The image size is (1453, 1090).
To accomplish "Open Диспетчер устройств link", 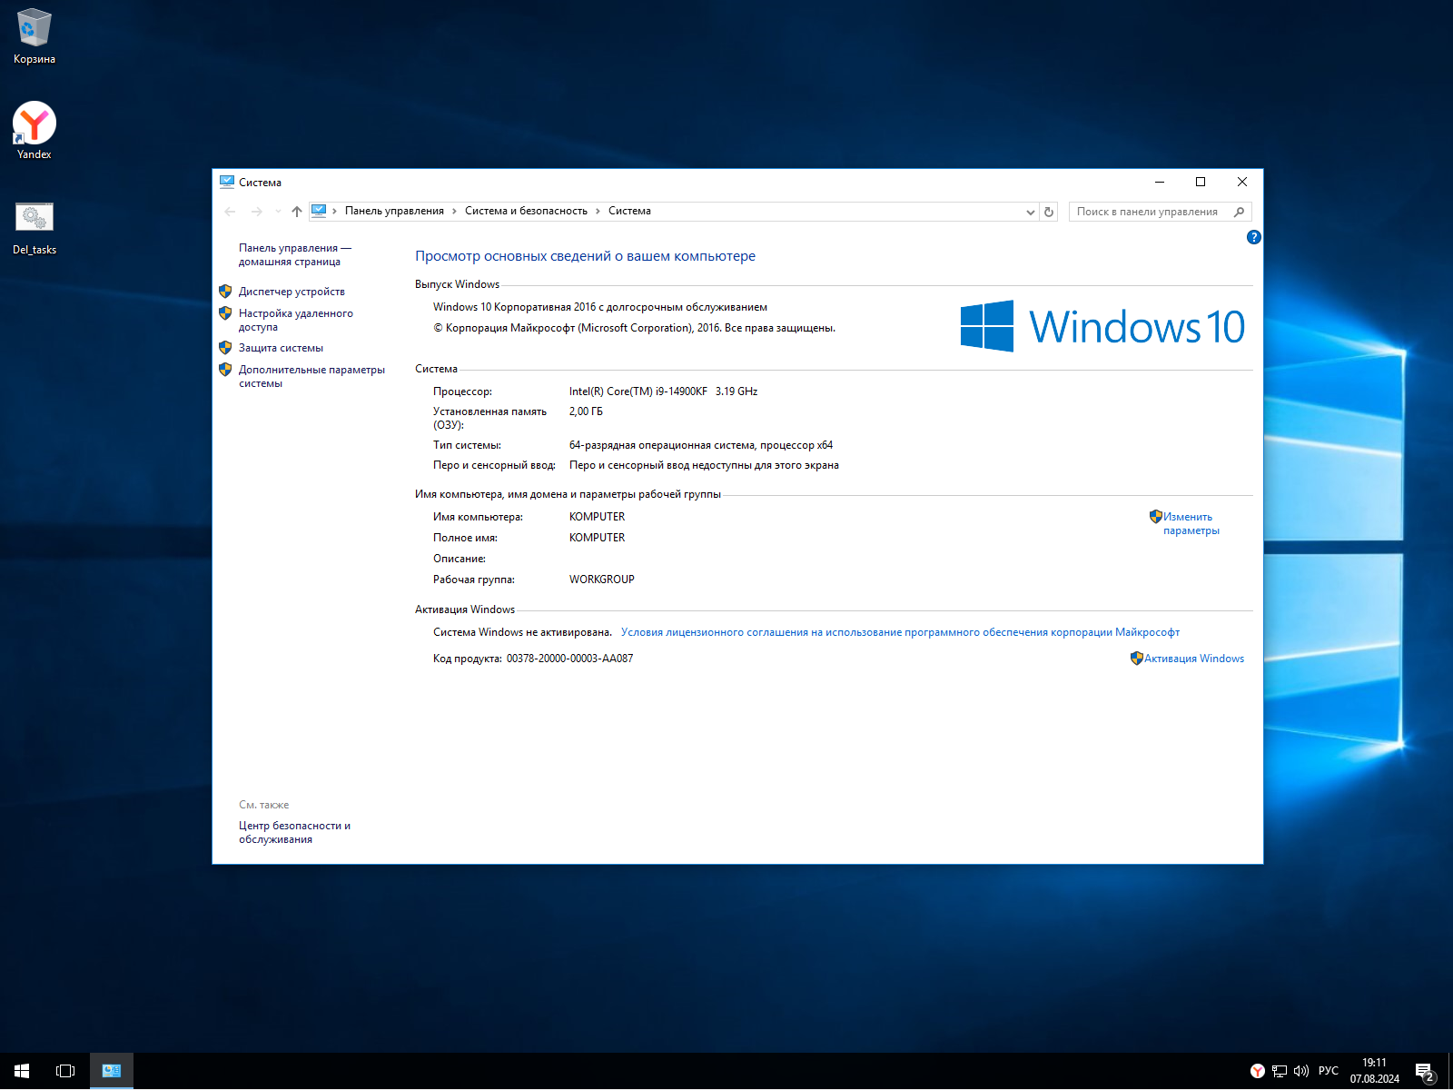I will pyautogui.click(x=292, y=292).
